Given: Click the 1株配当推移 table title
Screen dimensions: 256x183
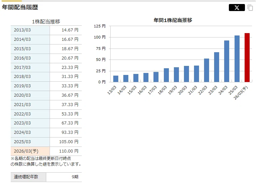Looking at the screenshot, I should tap(46, 21).
